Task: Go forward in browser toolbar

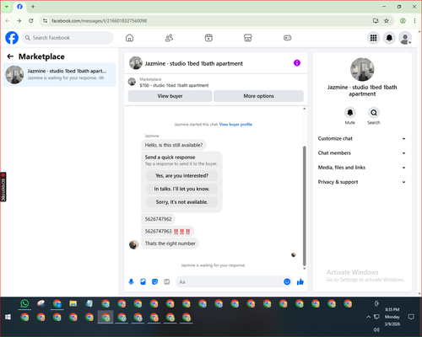Action: (x=19, y=21)
